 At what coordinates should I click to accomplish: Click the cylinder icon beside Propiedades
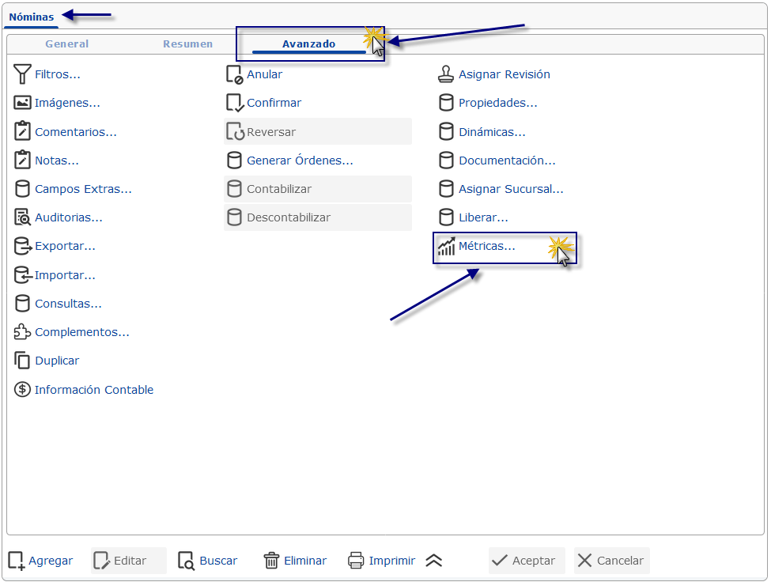click(446, 103)
